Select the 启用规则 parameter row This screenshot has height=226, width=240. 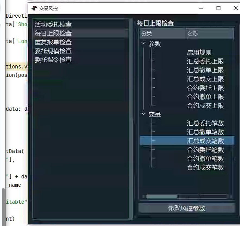[199, 53]
